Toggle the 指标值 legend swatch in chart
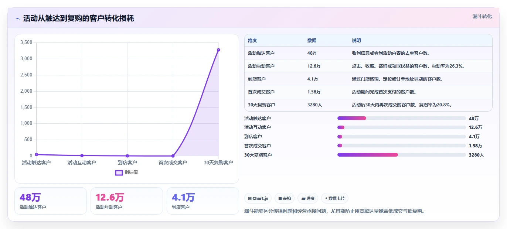507x229 pixels. click(x=119, y=172)
